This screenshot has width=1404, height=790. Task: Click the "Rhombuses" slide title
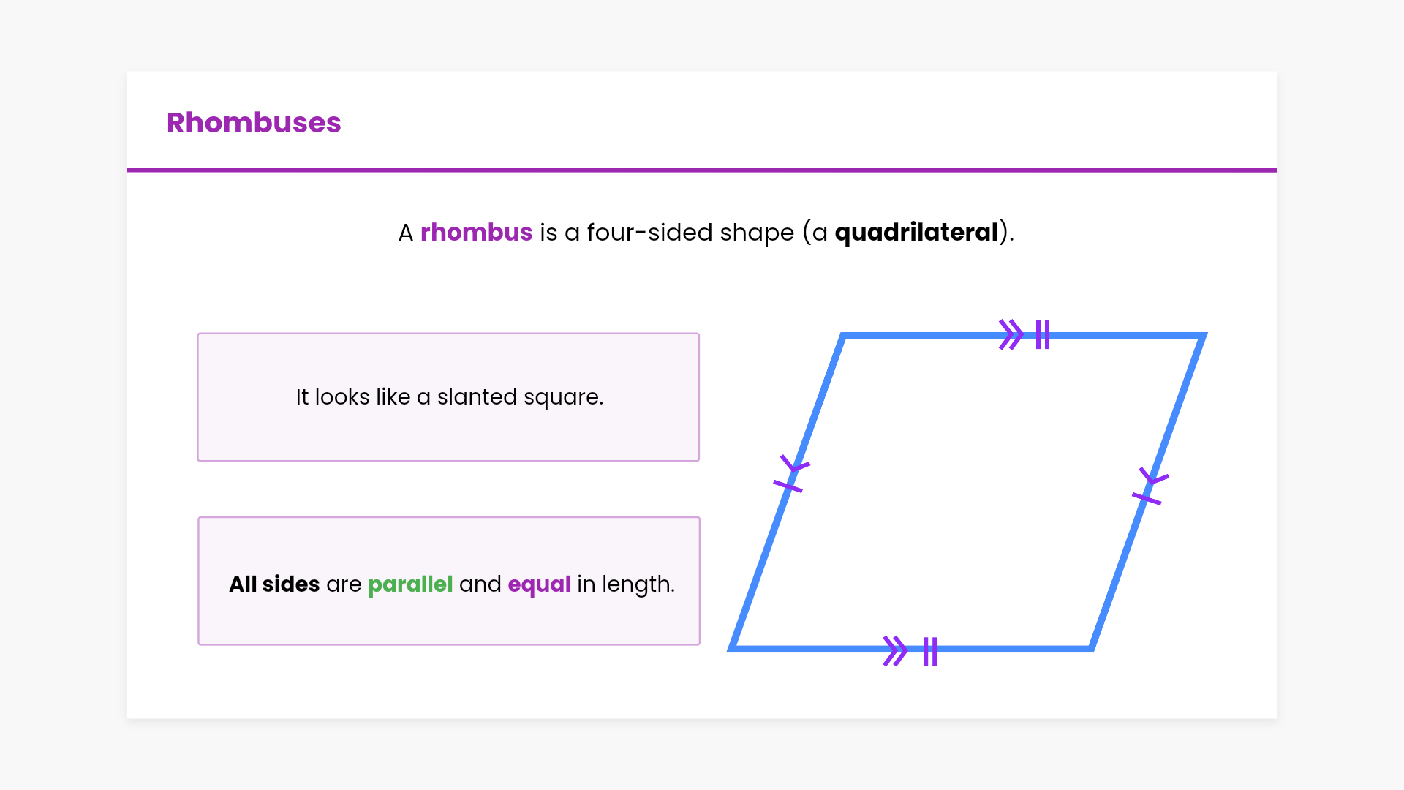coord(254,123)
